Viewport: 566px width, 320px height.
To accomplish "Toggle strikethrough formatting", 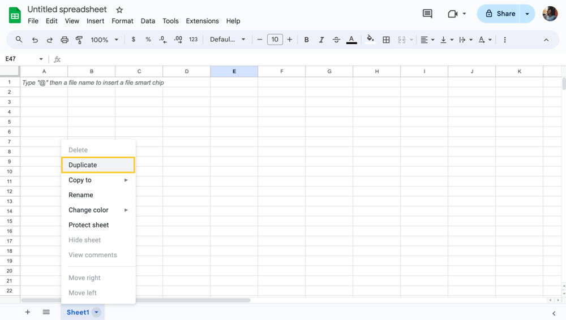I will click(336, 40).
